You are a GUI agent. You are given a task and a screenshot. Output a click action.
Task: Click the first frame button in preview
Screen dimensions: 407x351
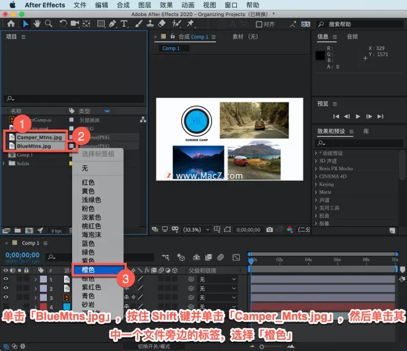[x=336, y=117]
